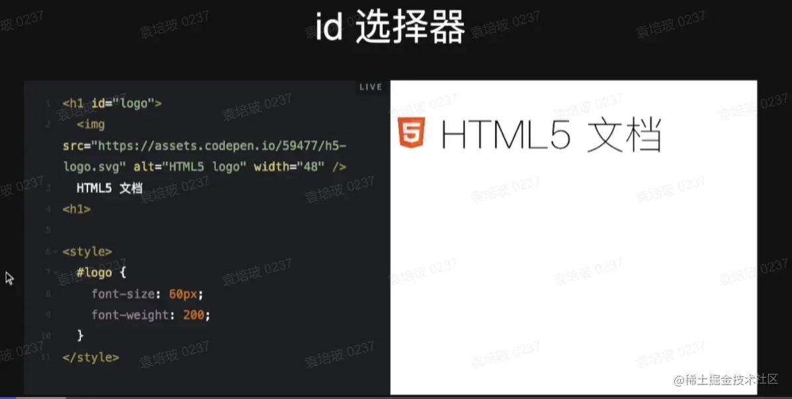Click the LIVE badge above the preview
The height and width of the screenshot is (399, 792).
(371, 87)
